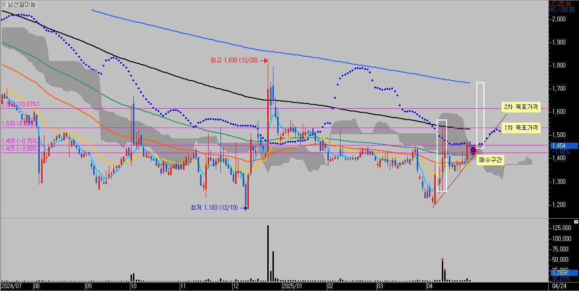
Task: Click the blue 1,454 current price tag
Action: [x=563, y=146]
